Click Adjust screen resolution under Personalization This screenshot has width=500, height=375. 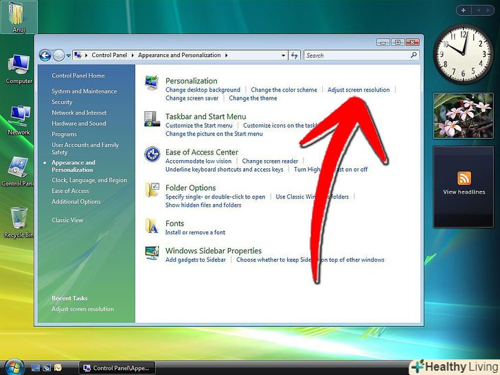[359, 90]
